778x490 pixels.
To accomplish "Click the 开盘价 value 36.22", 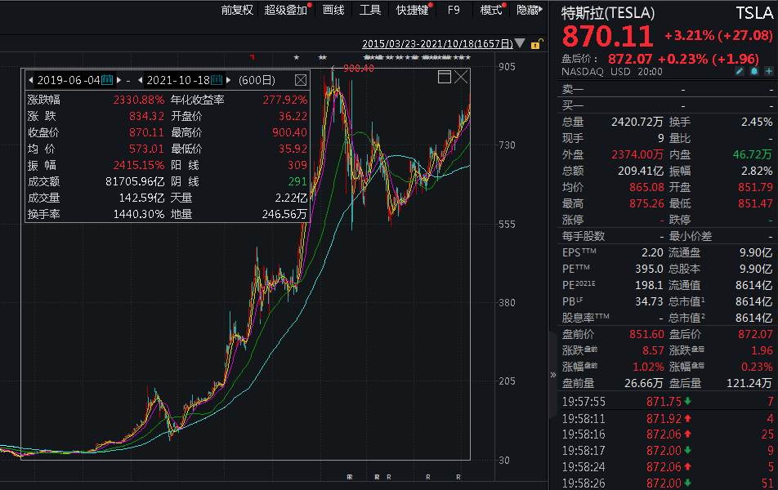I will pos(293,116).
